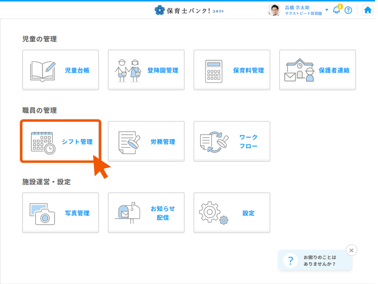Click the document stamp icon for 労務管理
The height and width of the screenshot is (284, 378).
[x=129, y=142]
